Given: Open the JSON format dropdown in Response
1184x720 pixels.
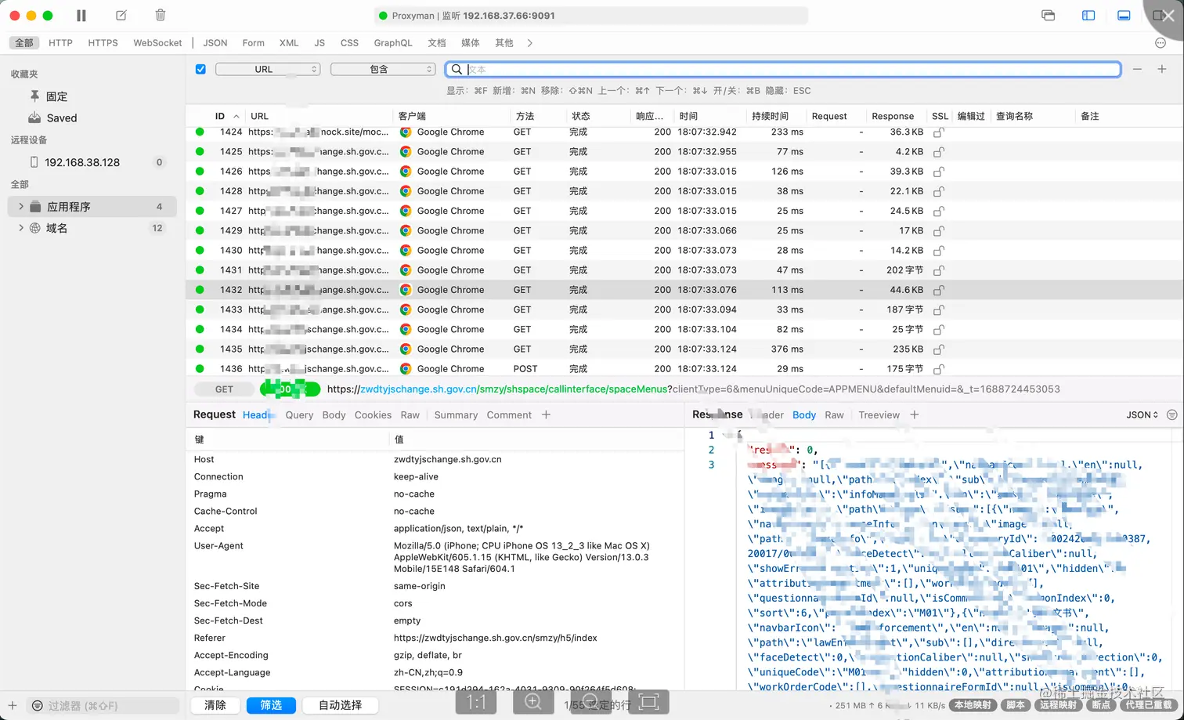Looking at the screenshot, I should [x=1142, y=415].
